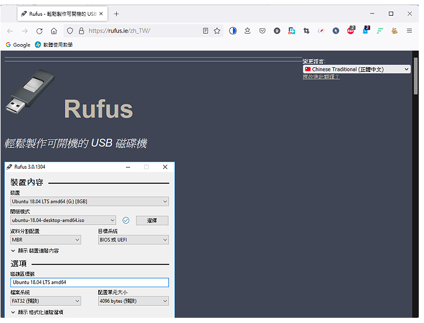Open the 軟體使用教學 bookmark

(54, 45)
